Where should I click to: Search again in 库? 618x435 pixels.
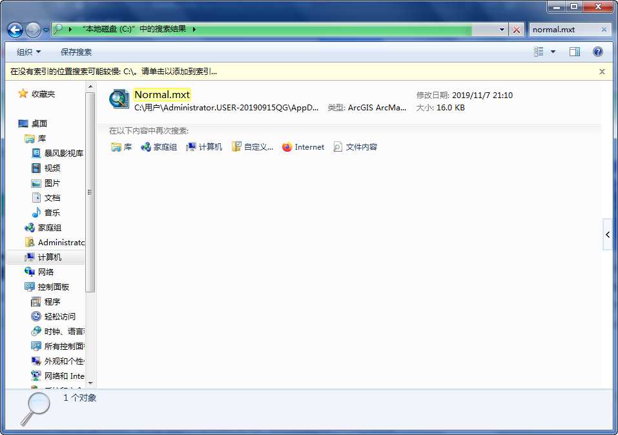[121, 147]
